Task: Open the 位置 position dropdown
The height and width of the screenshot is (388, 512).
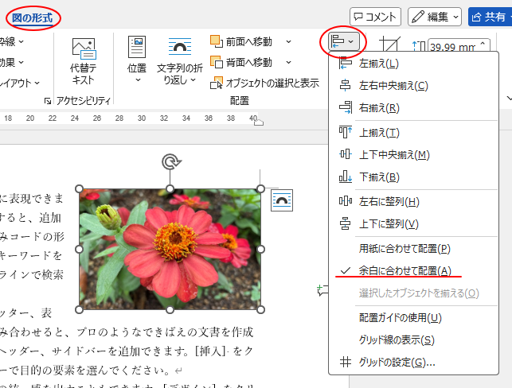Action: tap(137, 60)
